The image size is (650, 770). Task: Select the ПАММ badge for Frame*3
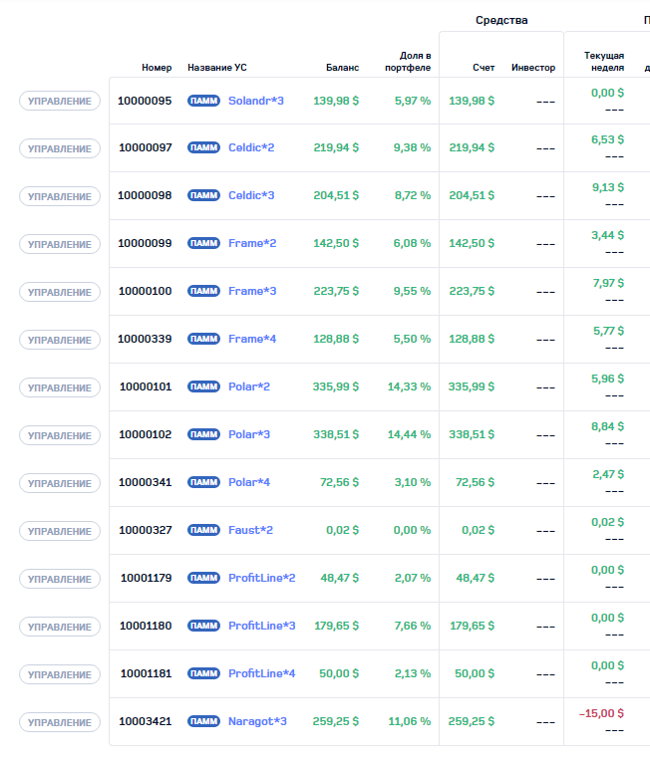pyautogui.click(x=203, y=291)
